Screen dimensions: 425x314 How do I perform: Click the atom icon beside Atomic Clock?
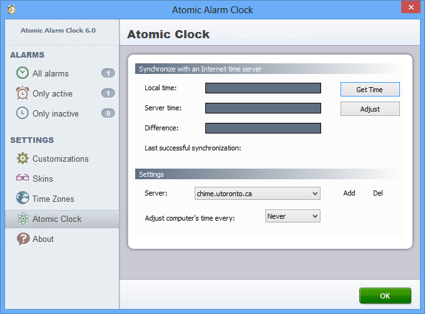23,219
